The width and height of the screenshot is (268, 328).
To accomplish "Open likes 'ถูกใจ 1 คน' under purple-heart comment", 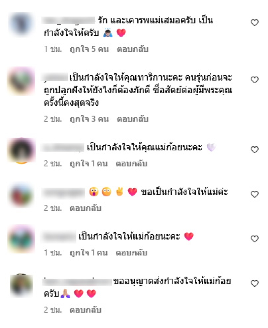I will (89, 163).
